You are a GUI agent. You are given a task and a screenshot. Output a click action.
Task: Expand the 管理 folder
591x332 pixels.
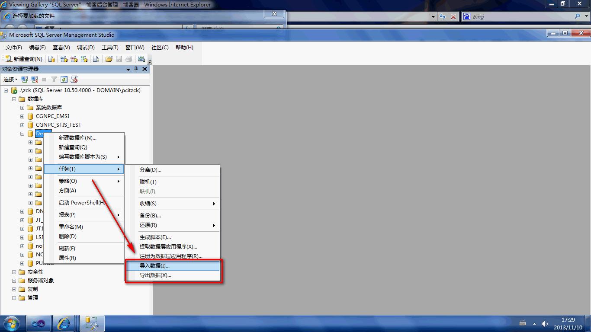[14, 298]
